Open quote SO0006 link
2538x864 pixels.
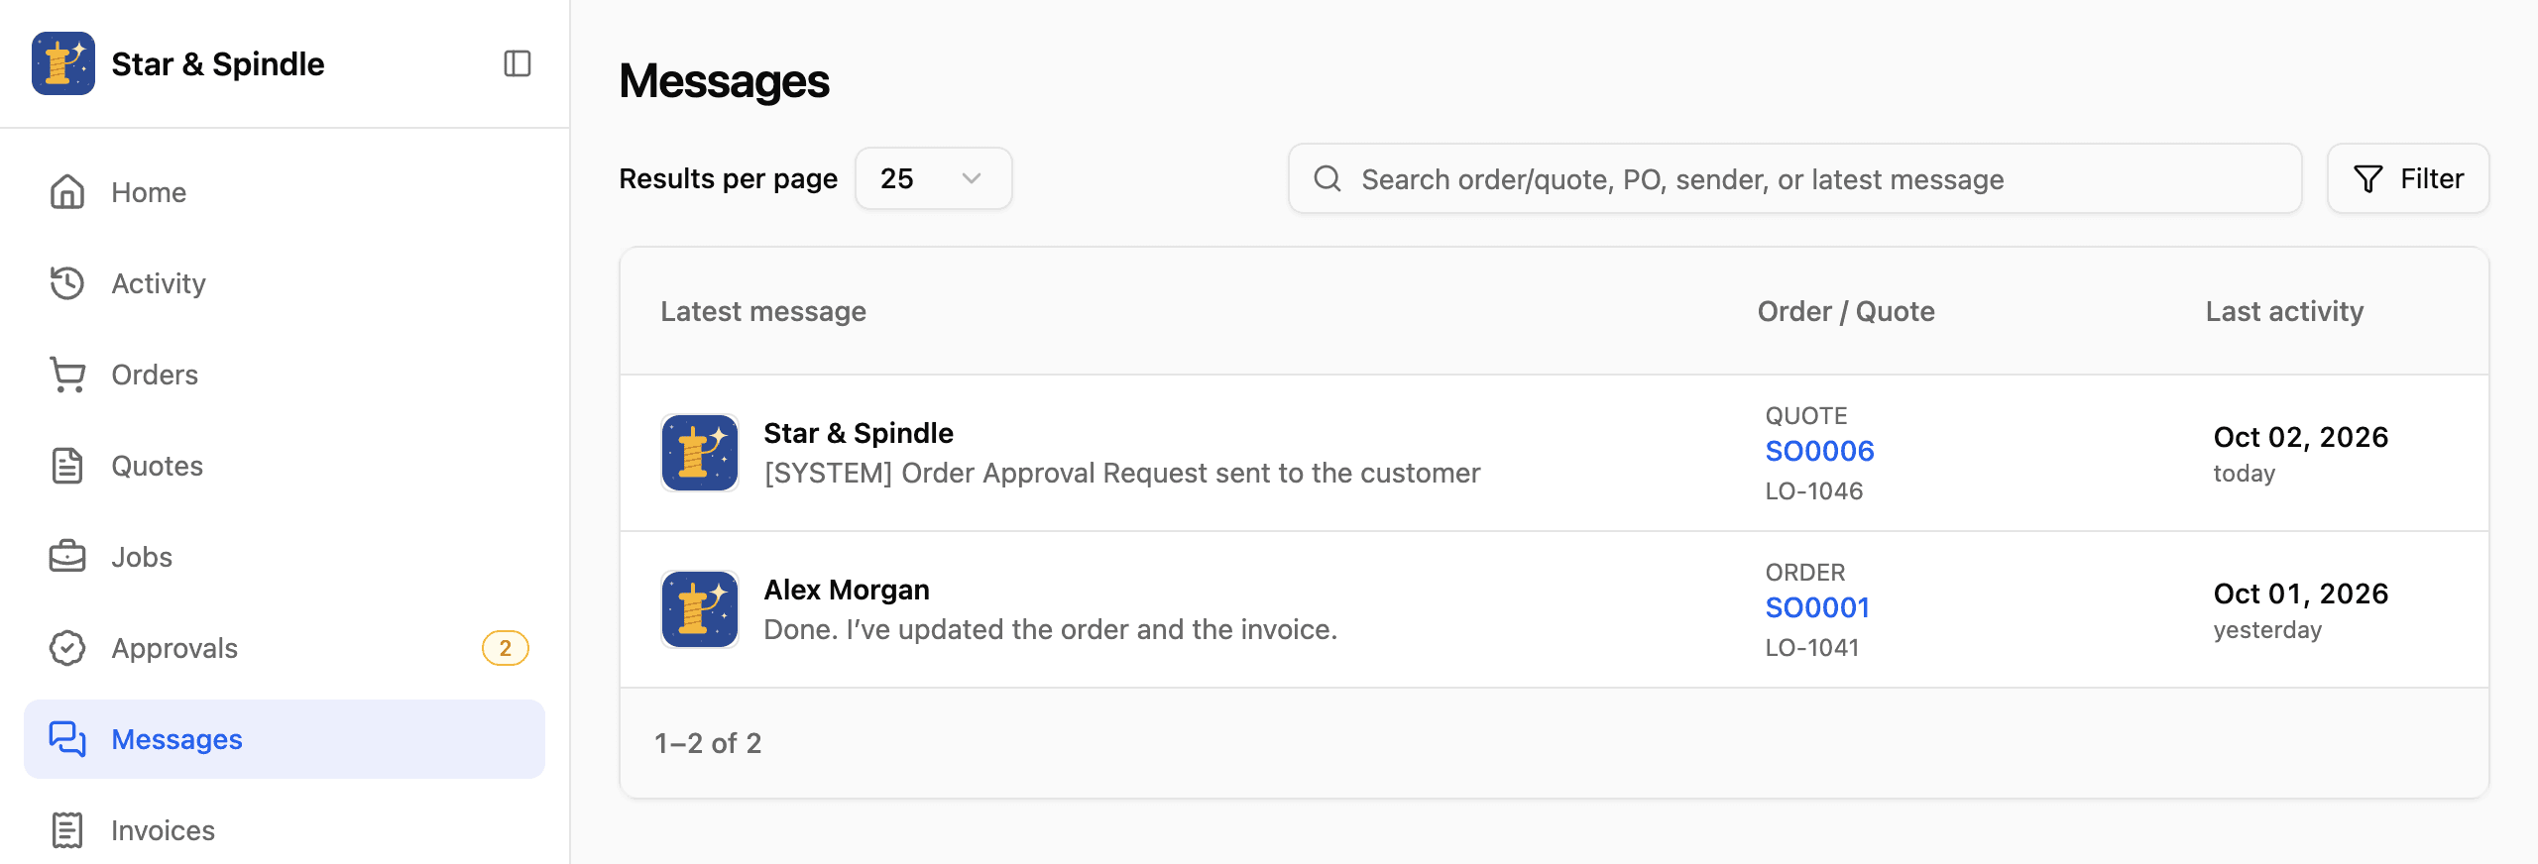coord(1819,451)
